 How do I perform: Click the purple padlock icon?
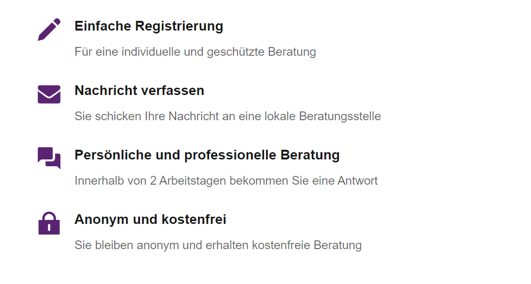pos(49,223)
